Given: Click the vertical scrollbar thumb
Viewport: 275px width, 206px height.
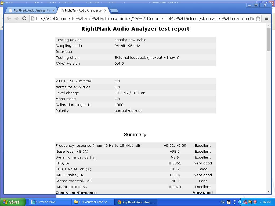Looking at the screenshot, I should click(x=269, y=39).
